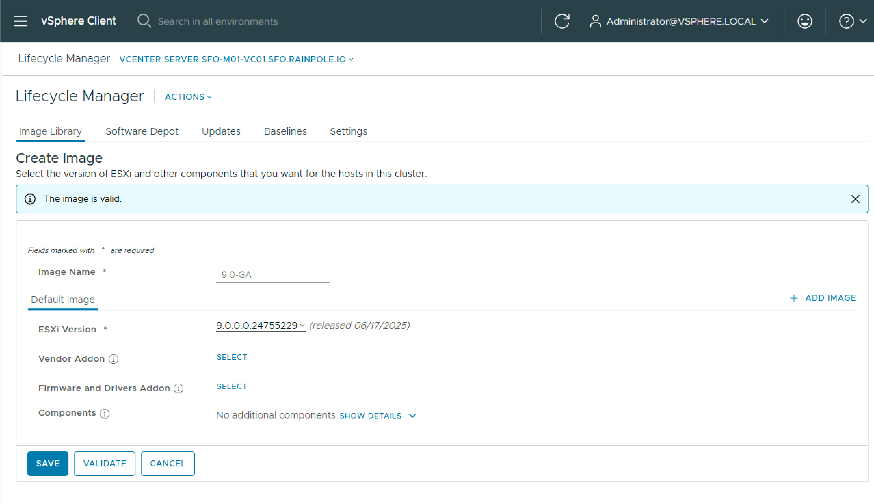Click Firmware and Drivers Addon info icon
Image resolution: width=874 pixels, height=504 pixels.
(x=178, y=388)
